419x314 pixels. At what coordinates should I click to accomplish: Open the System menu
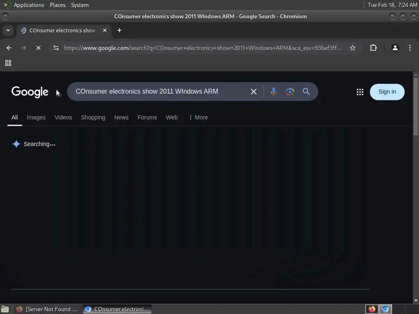[80, 5]
